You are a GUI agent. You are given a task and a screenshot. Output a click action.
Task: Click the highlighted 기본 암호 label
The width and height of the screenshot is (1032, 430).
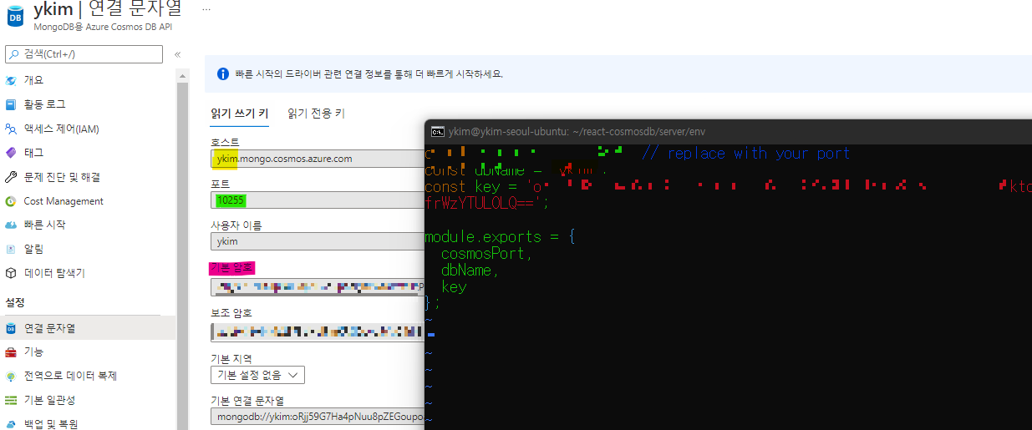click(x=232, y=268)
